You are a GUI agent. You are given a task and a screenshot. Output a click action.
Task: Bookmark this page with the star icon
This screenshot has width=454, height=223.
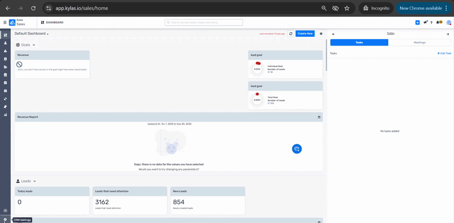(347, 8)
